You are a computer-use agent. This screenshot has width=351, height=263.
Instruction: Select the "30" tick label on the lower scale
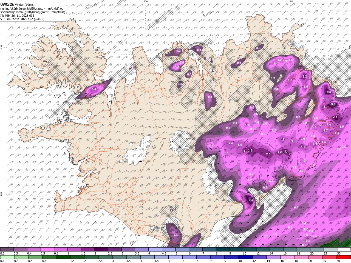pyautogui.click(x=339, y=261)
